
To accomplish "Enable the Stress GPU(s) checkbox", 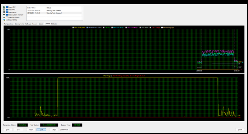I will pos(7,20).
